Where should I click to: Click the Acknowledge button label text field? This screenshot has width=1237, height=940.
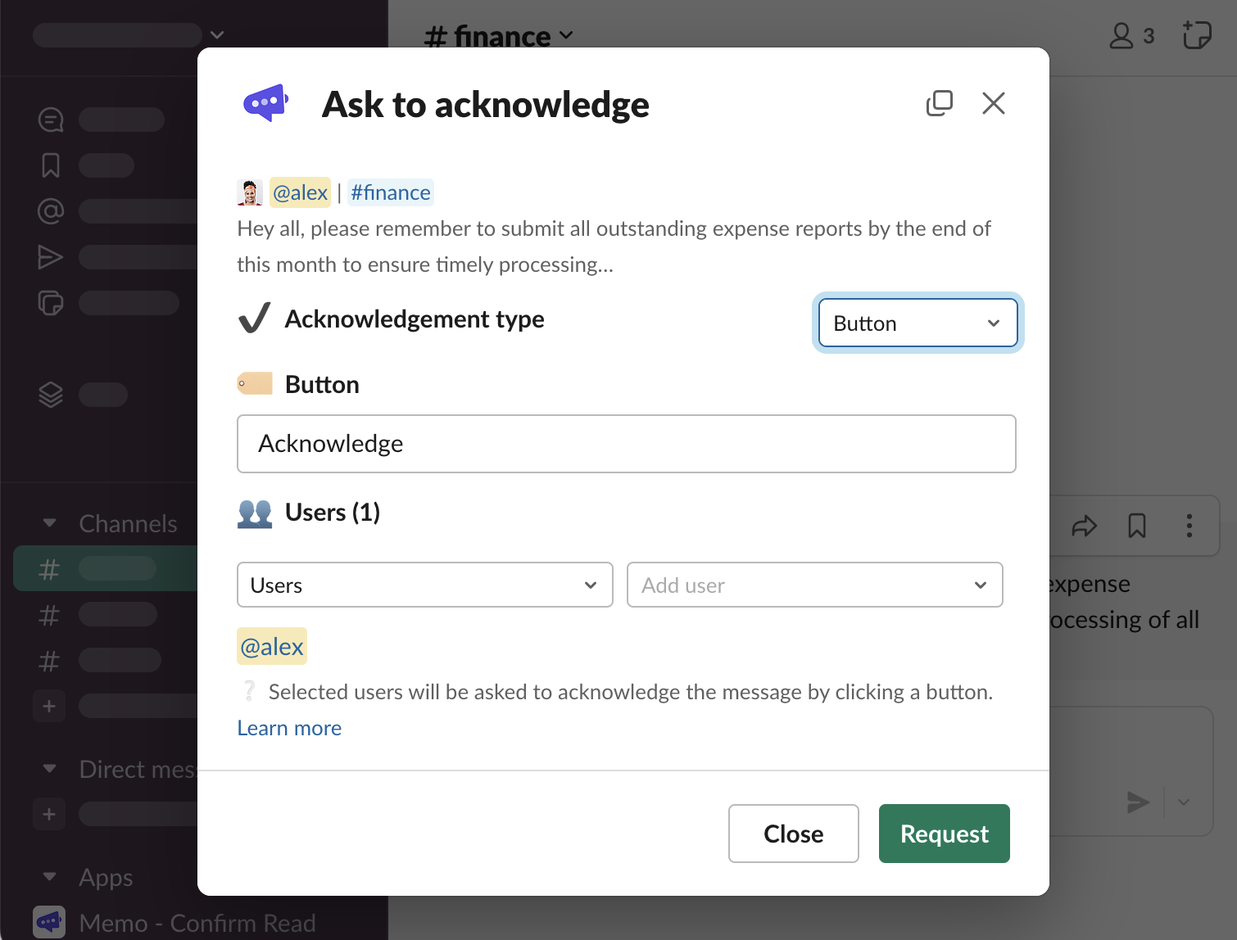(x=626, y=444)
